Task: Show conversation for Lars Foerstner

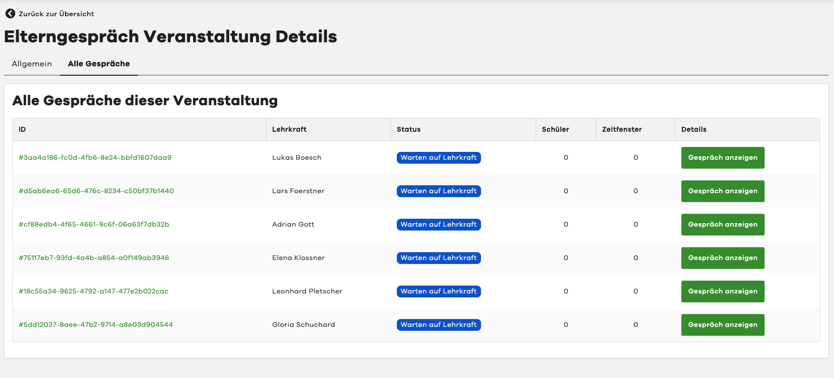Action: [722, 191]
